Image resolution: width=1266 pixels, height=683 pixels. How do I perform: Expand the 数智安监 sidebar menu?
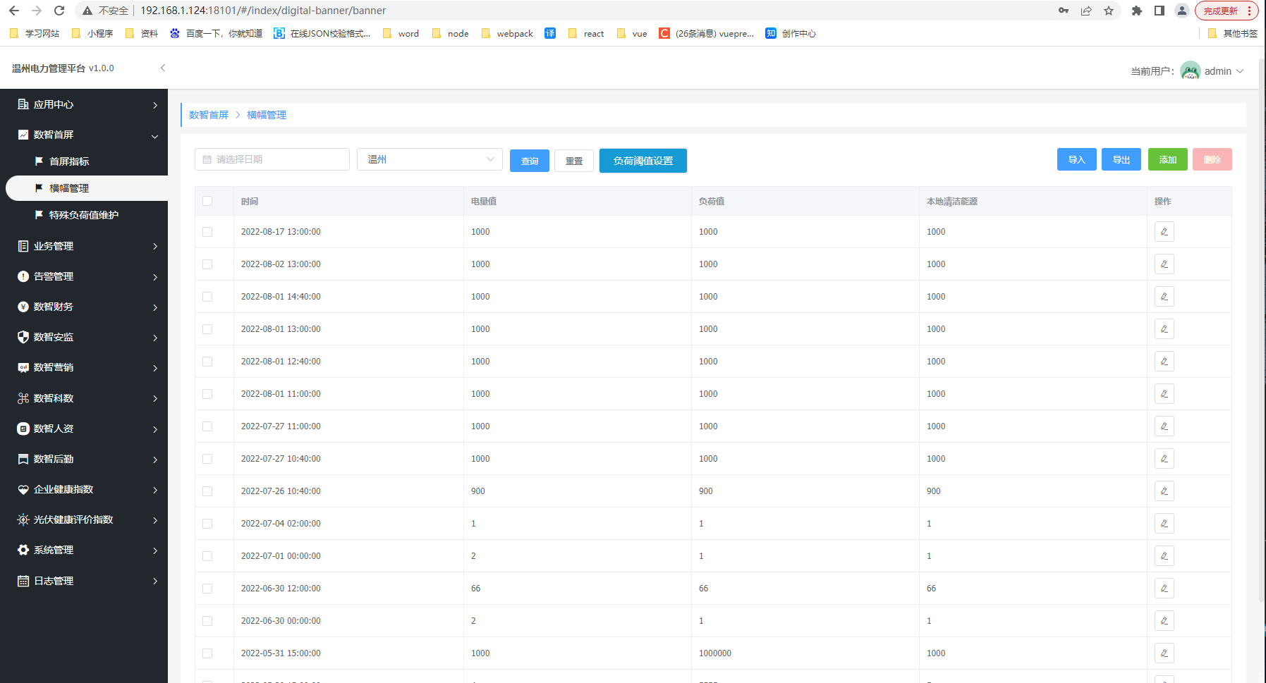pyautogui.click(x=84, y=337)
